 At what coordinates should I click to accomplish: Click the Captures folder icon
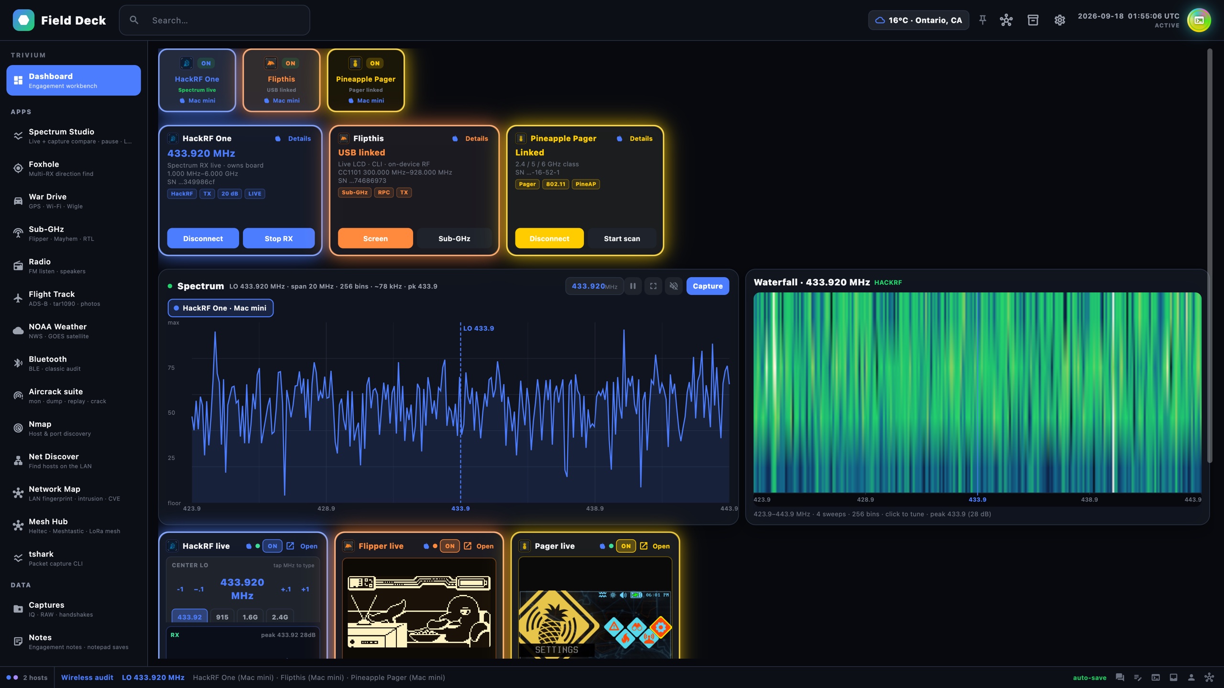[18, 609]
